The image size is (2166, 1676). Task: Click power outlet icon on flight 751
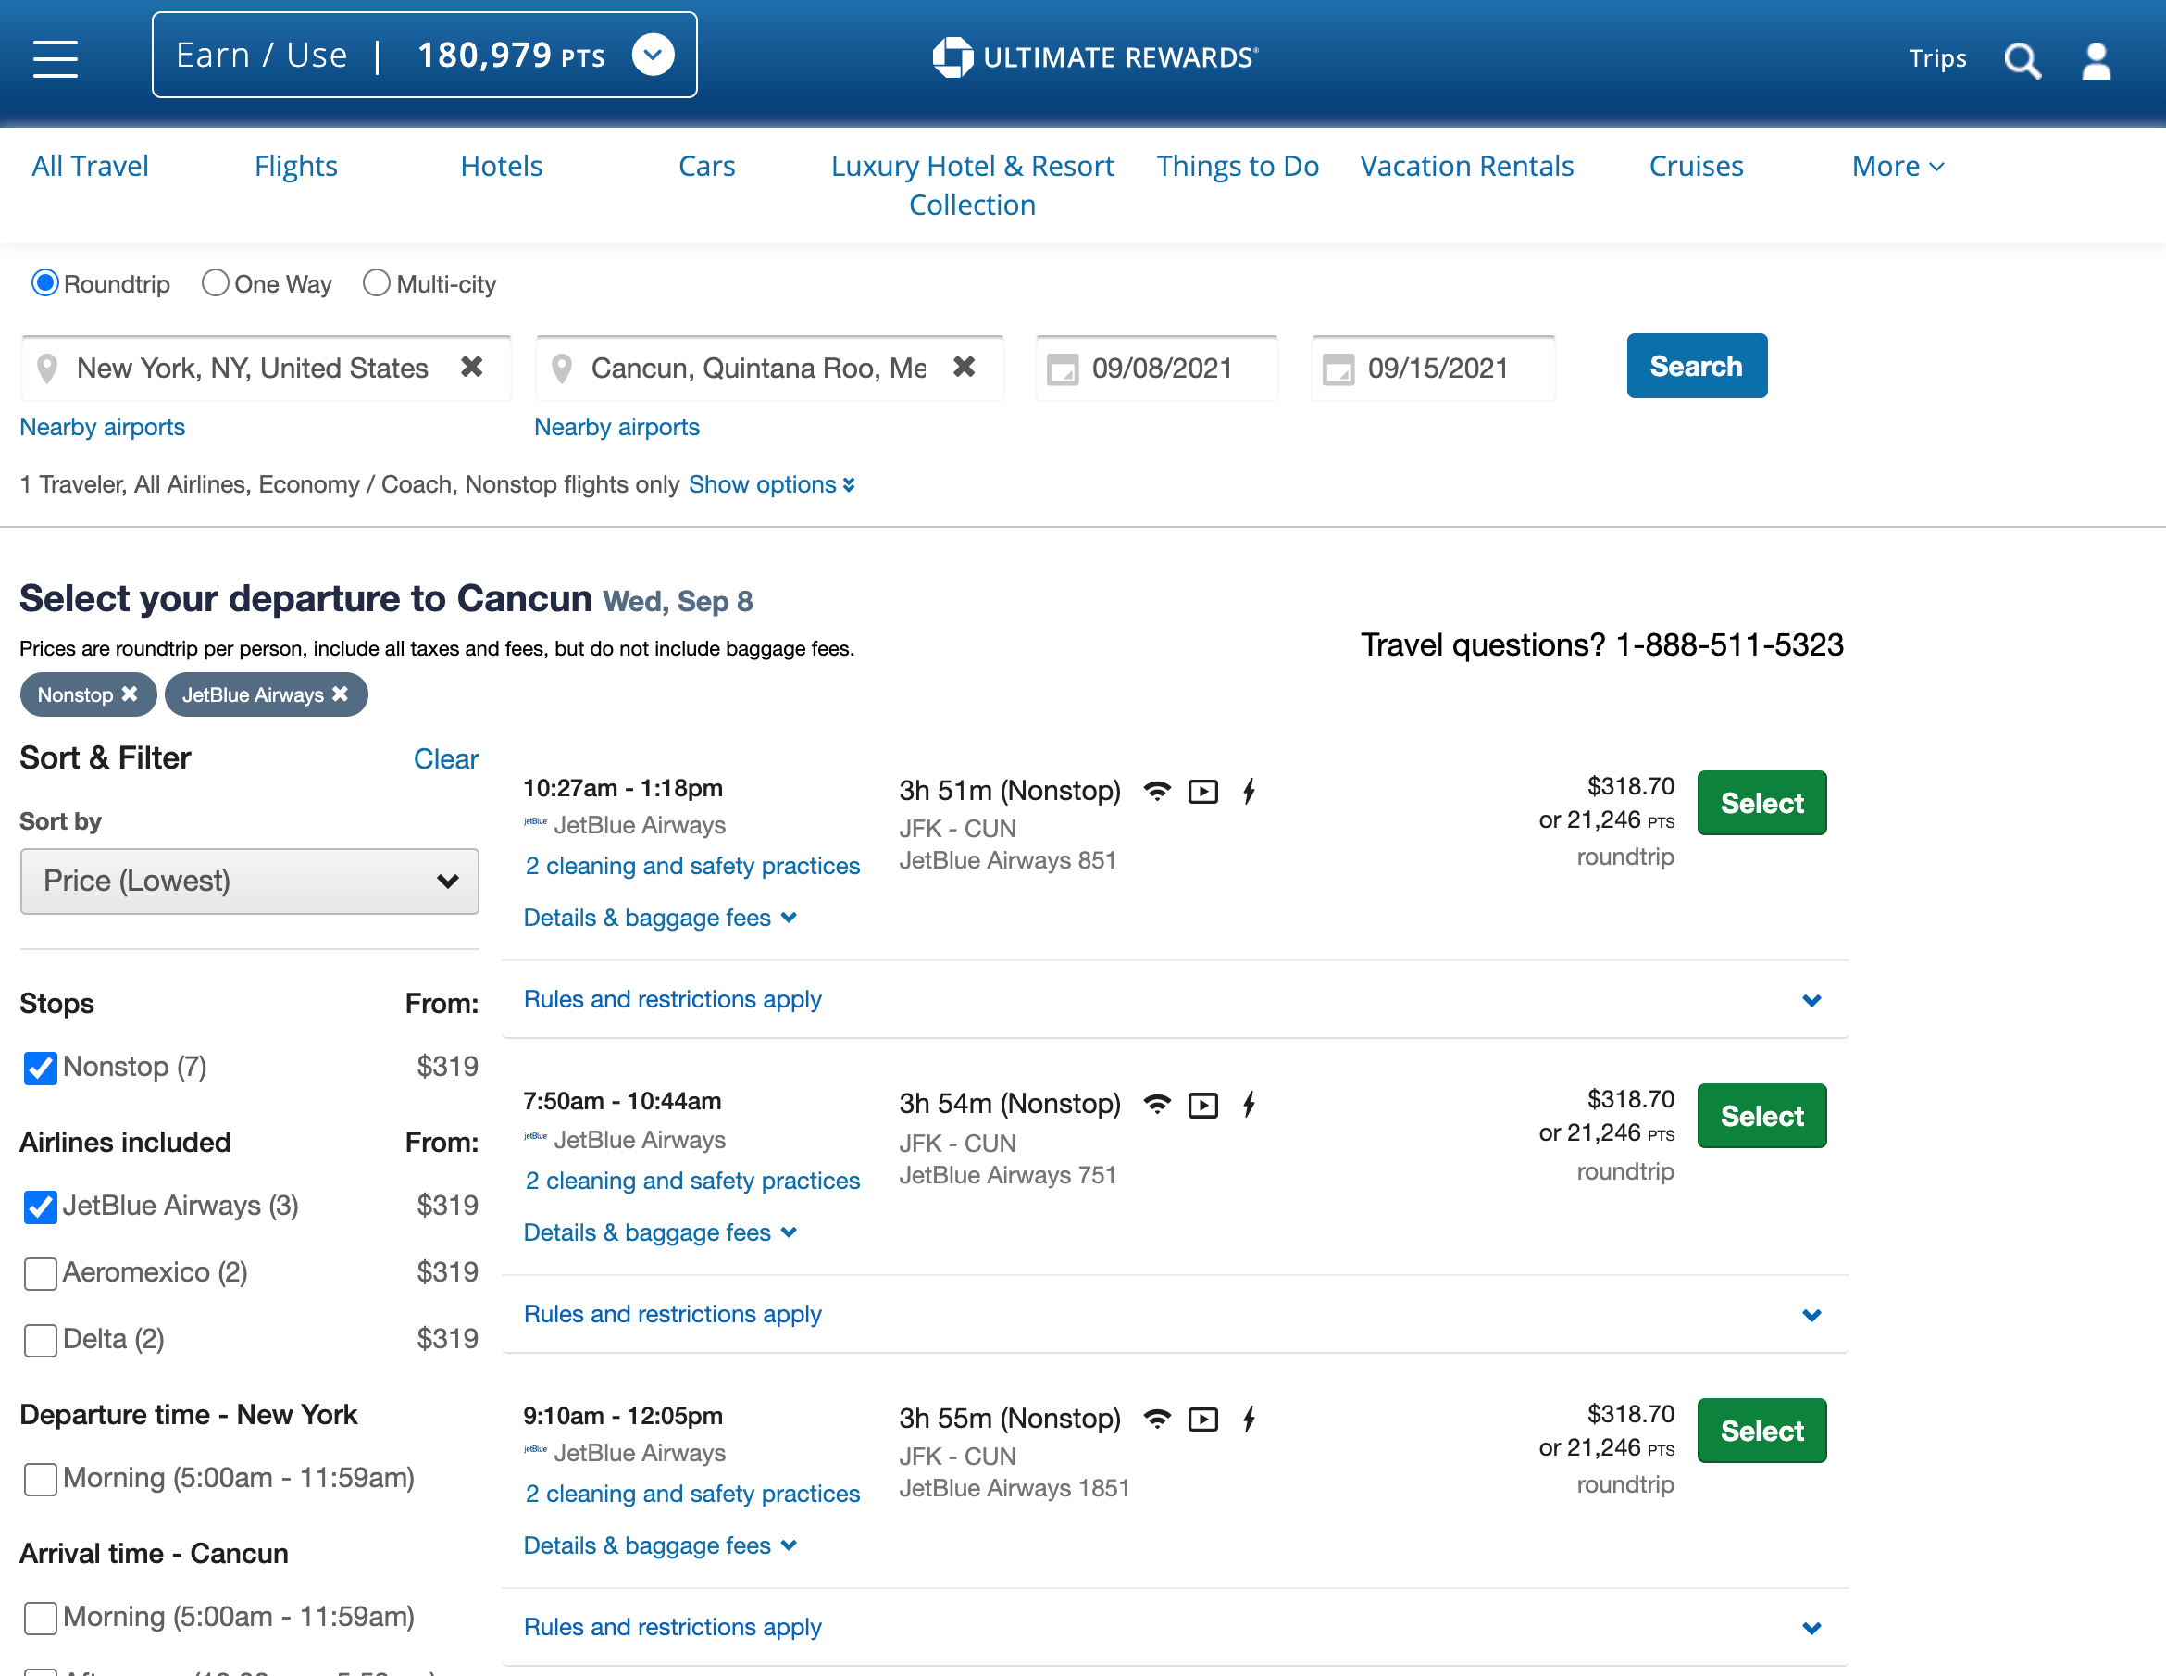pyautogui.click(x=1250, y=1105)
